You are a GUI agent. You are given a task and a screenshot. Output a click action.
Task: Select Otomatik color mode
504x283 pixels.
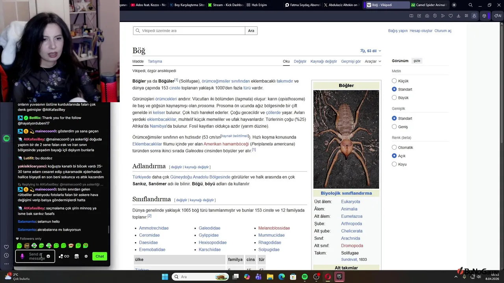(394, 147)
